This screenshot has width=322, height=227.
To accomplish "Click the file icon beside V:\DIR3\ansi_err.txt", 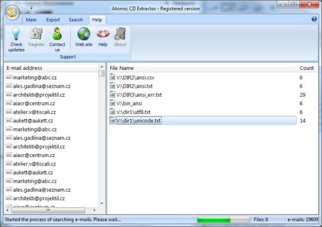I will coord(112,94).
